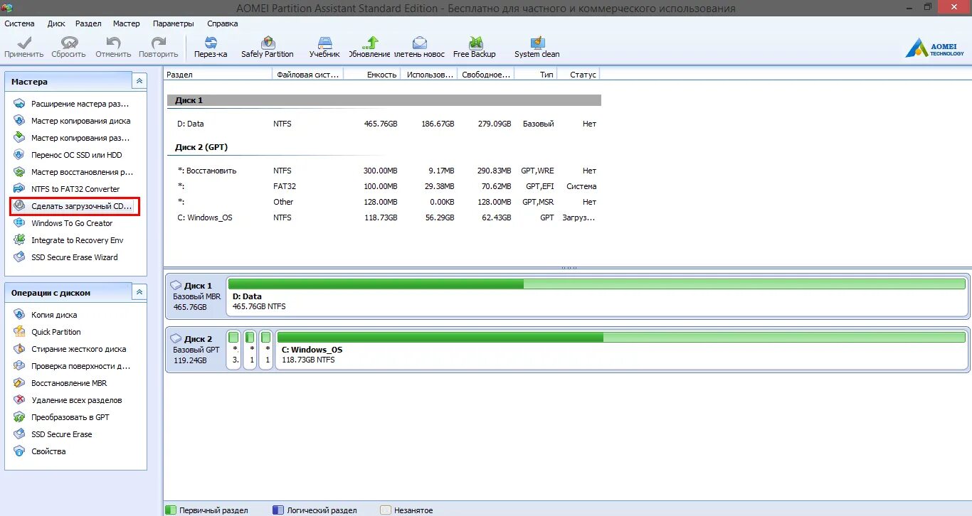
Task: Click the Отменить (Undo) toolbar icon
Action: (113, 47)
